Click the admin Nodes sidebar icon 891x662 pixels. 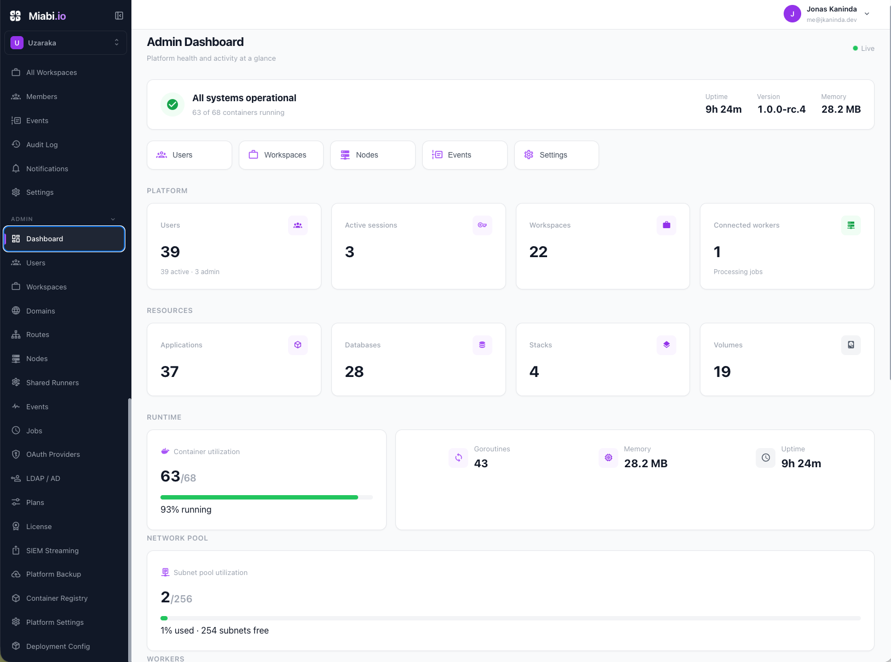tap(16, 358)
